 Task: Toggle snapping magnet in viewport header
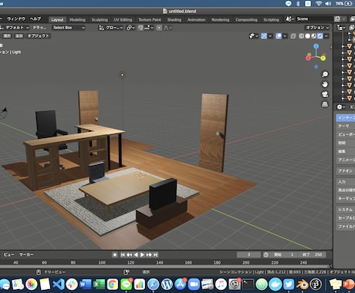click(x=140, y=28)
